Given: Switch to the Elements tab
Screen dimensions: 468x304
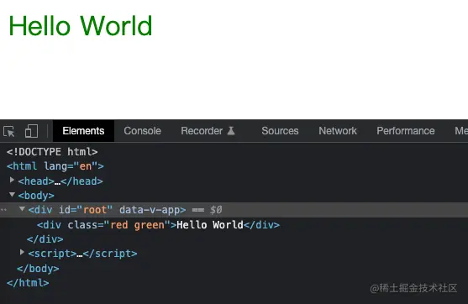Looking at the screenshot, I should [83, 131].
